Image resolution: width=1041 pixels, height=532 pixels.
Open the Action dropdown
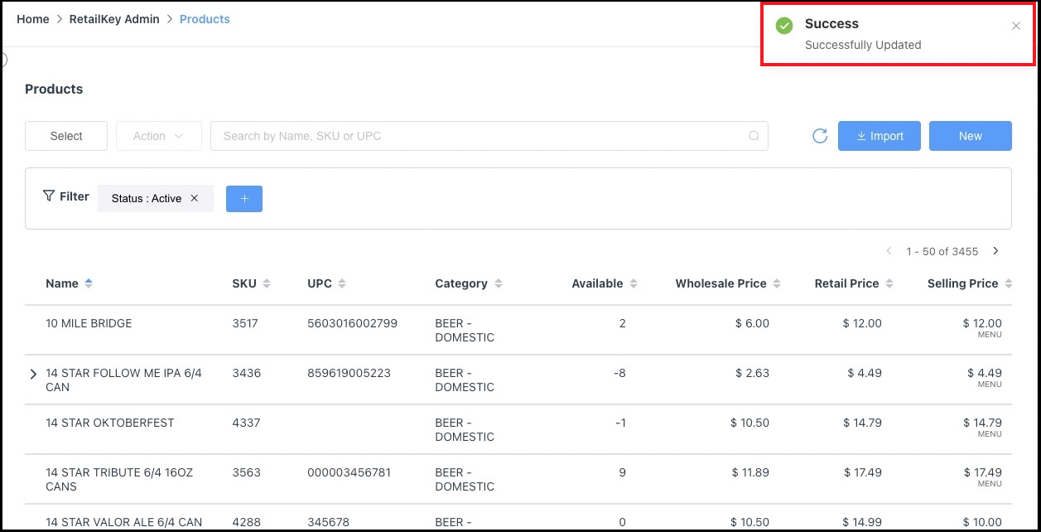159,136
